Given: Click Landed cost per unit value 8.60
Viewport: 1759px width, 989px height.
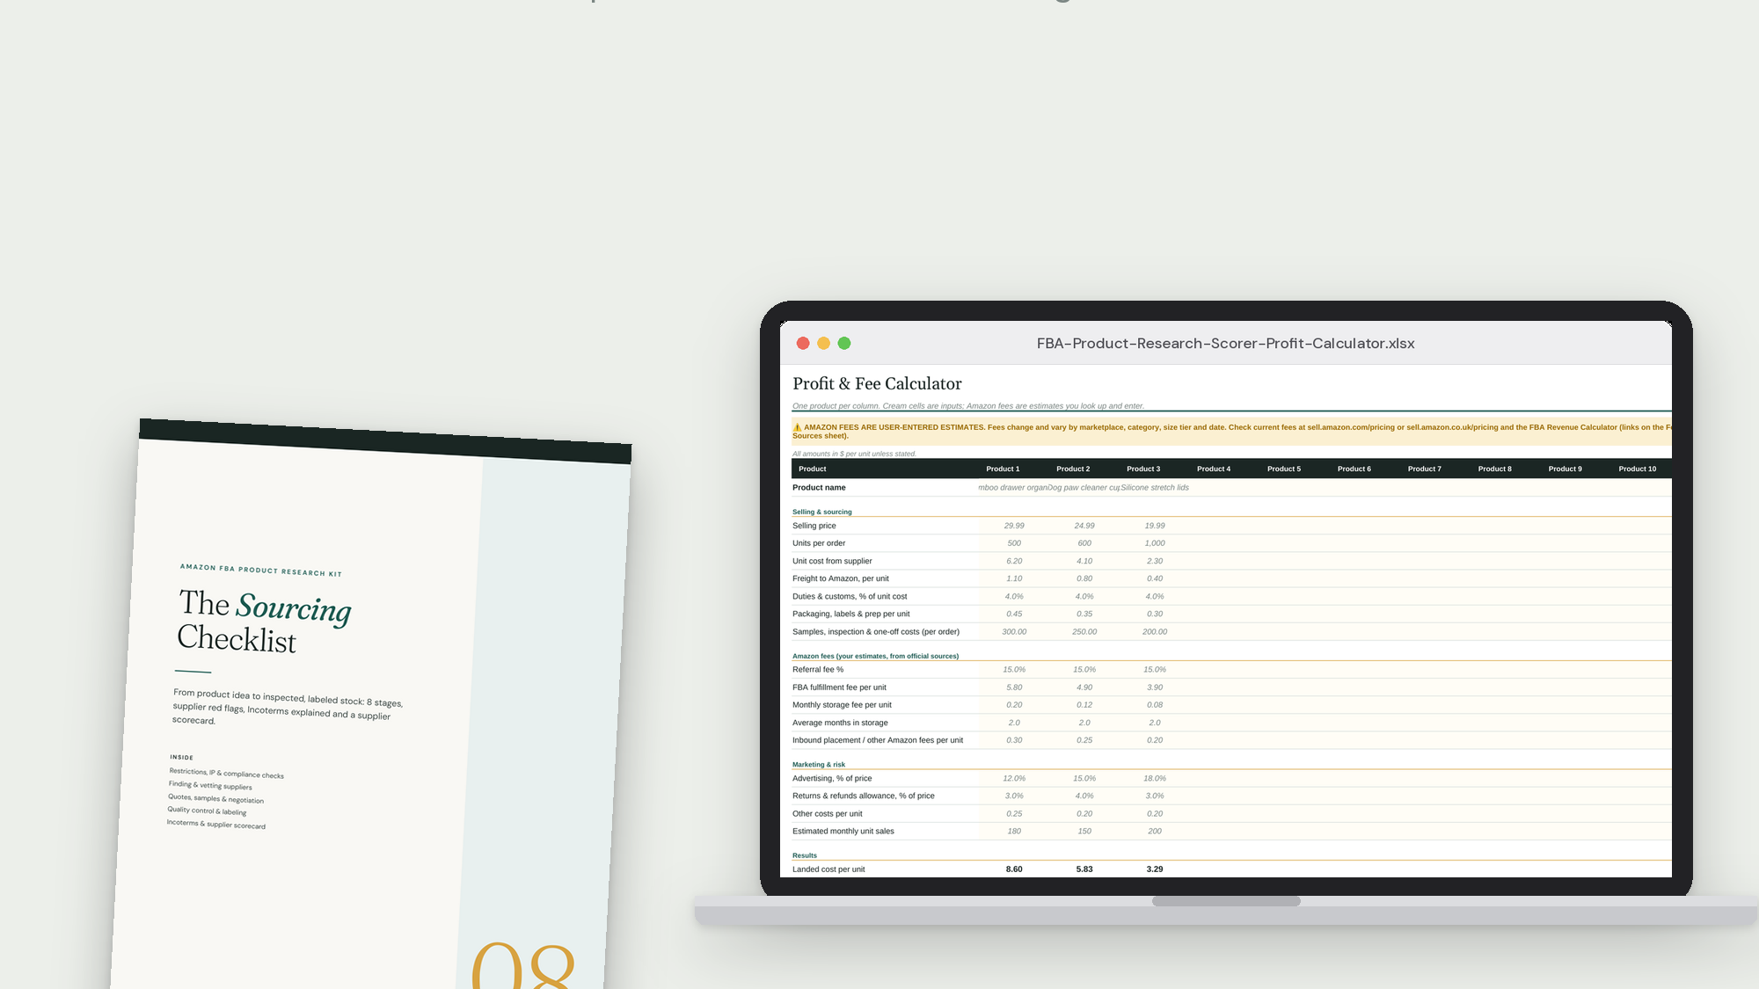Looking at the screenshot, I should (1014, 869).
